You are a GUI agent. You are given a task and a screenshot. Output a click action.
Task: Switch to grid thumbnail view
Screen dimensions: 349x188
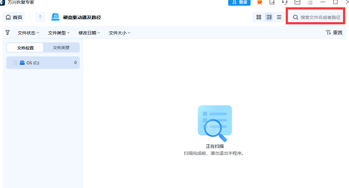click(x=259, y=17)
